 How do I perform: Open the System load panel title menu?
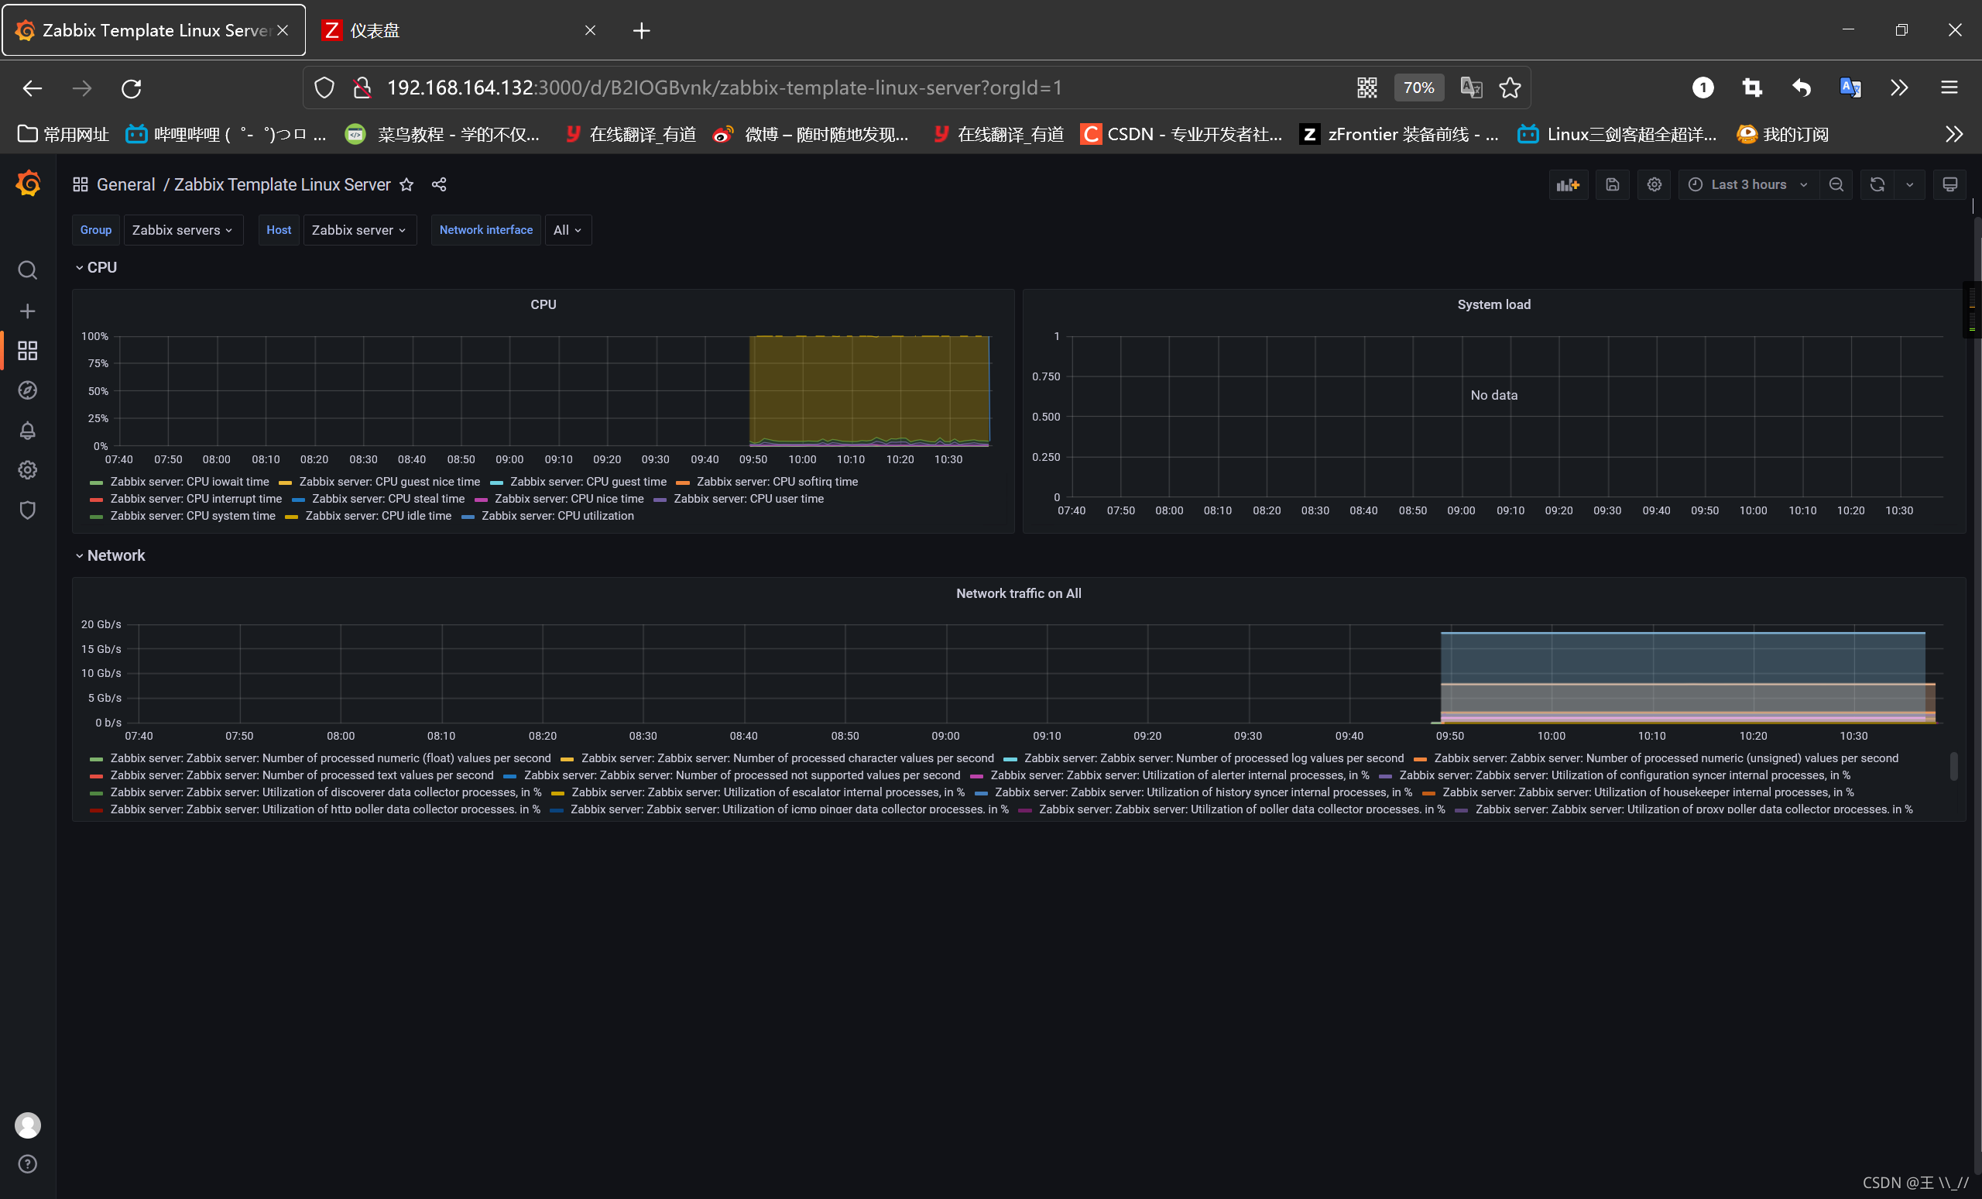pyautogui.click(x=1493, y=304)
